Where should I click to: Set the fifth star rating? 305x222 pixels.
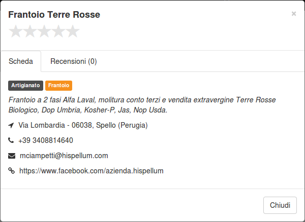pyautogui.click(x=73, y=31)
